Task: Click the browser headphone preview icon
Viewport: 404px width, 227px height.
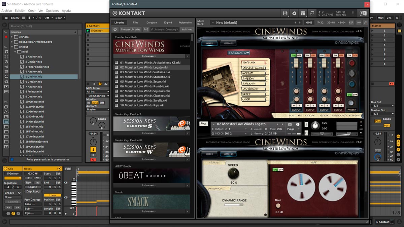Action: (12, 159)
